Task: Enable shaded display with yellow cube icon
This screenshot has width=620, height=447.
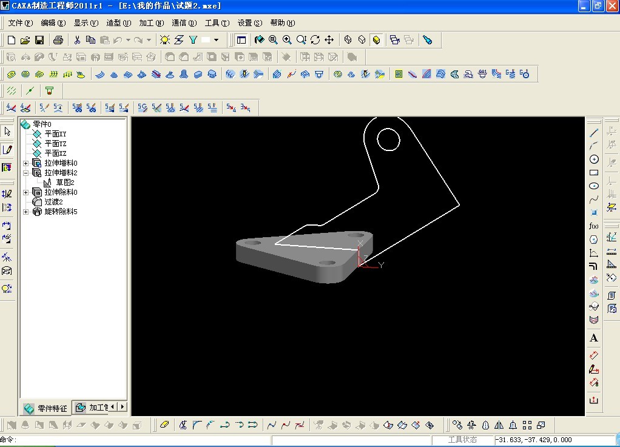Action: pos(376,40)
